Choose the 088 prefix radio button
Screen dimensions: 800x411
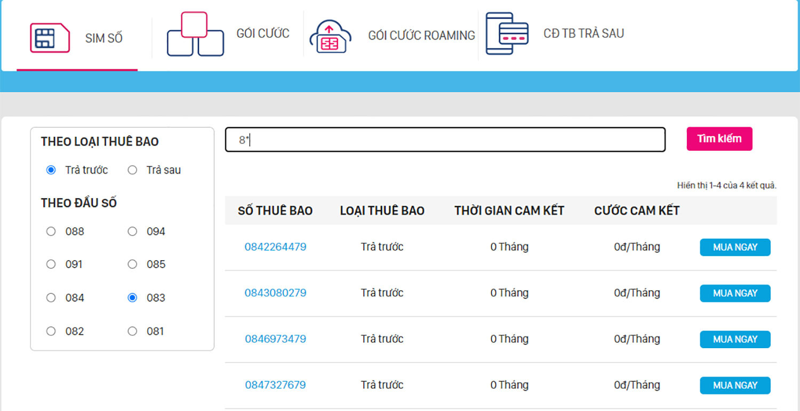coord(51,232)
